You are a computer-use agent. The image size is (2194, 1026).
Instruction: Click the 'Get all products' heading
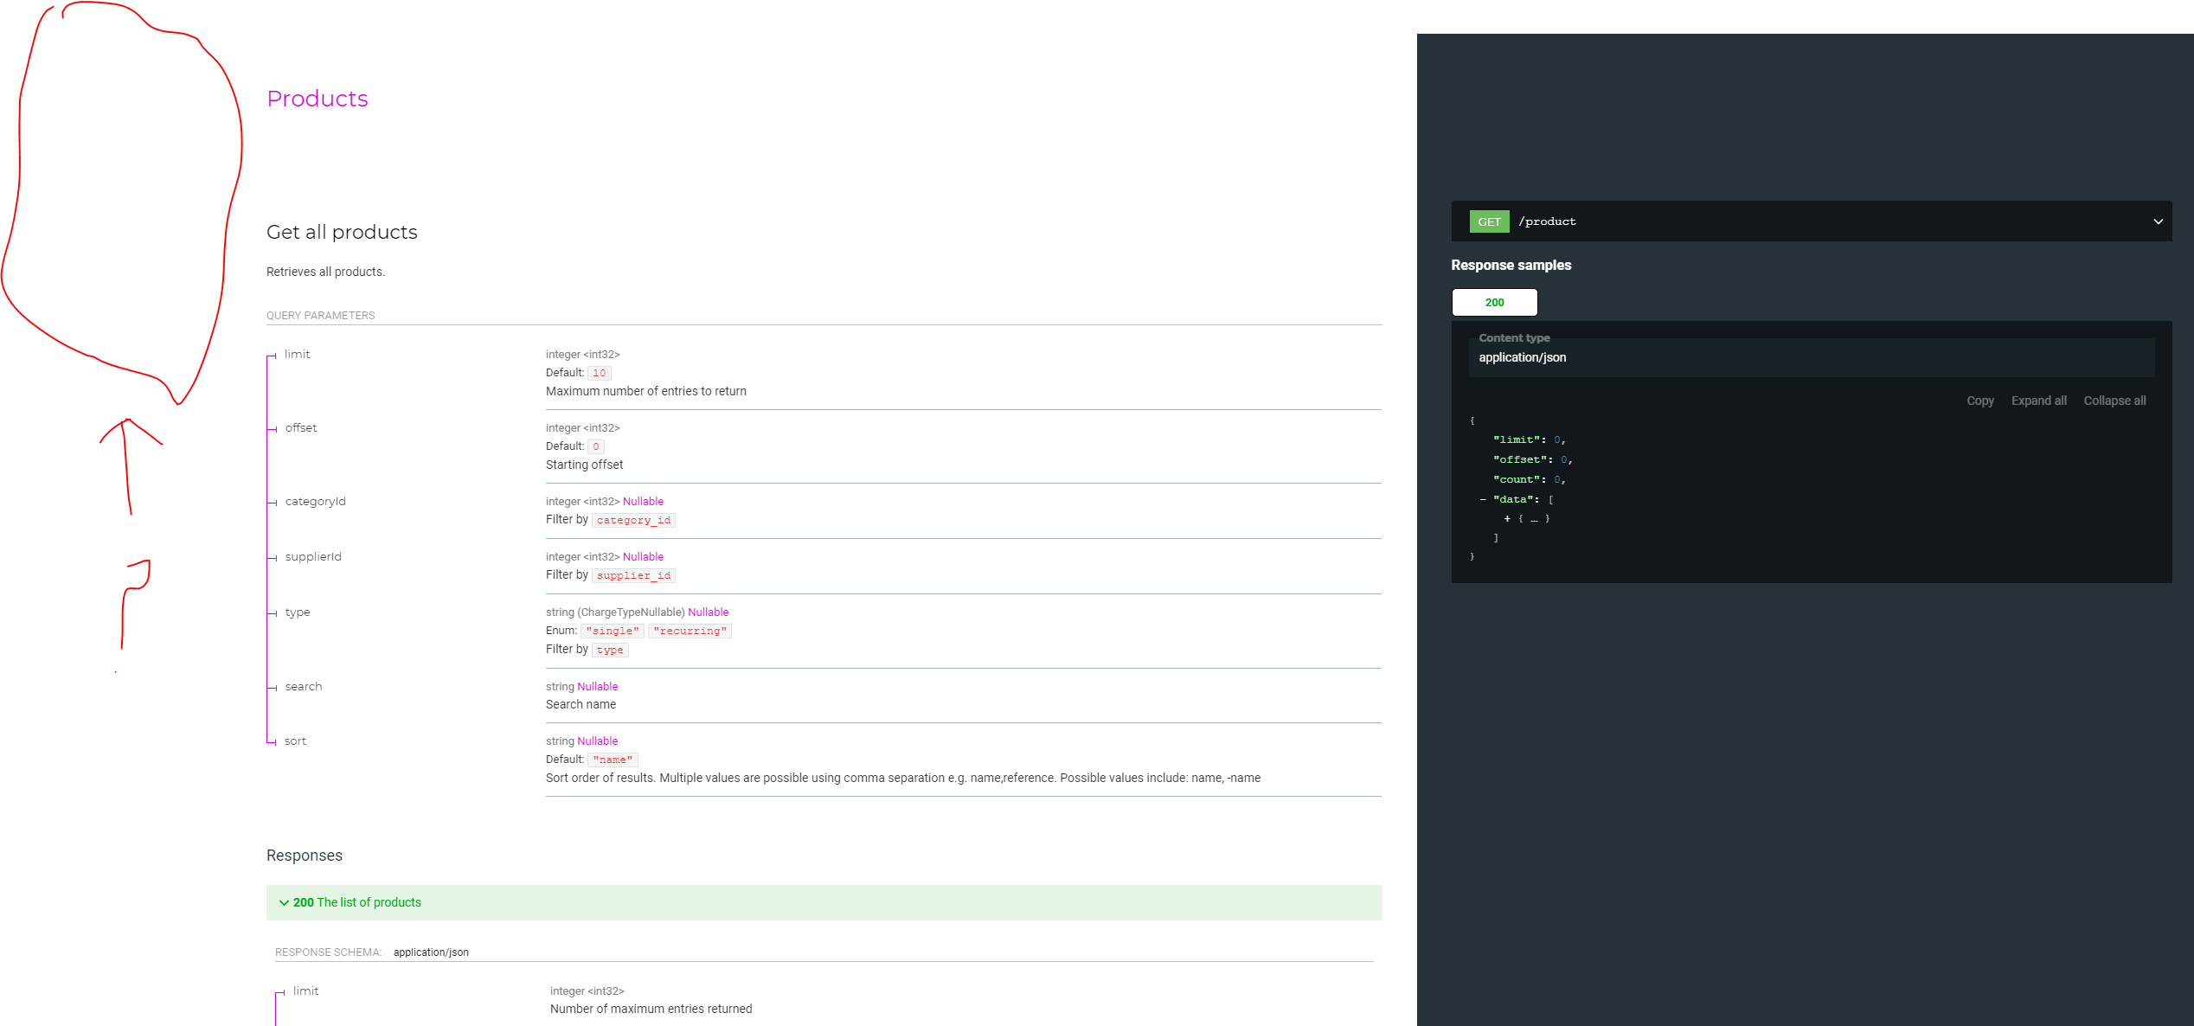click(x=342, y=231)
